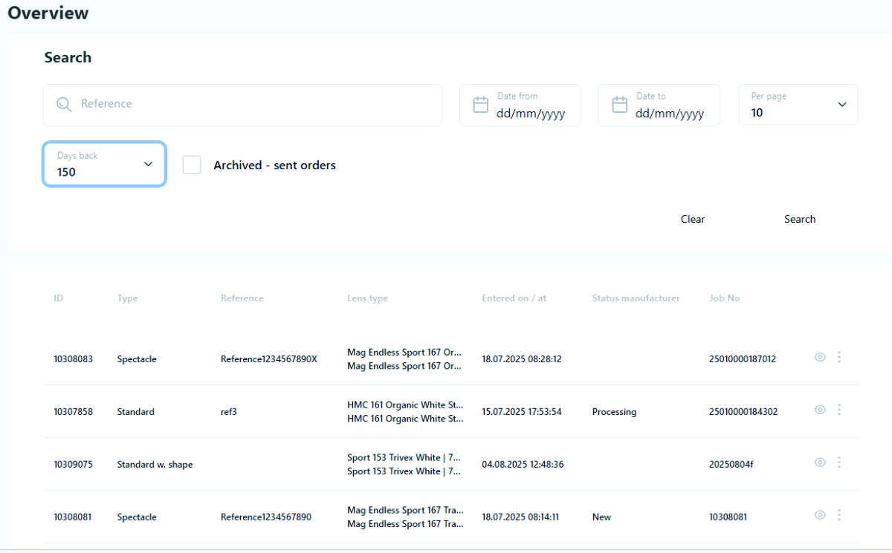Click eye icon for order 10307858

[x=820, y=410]
